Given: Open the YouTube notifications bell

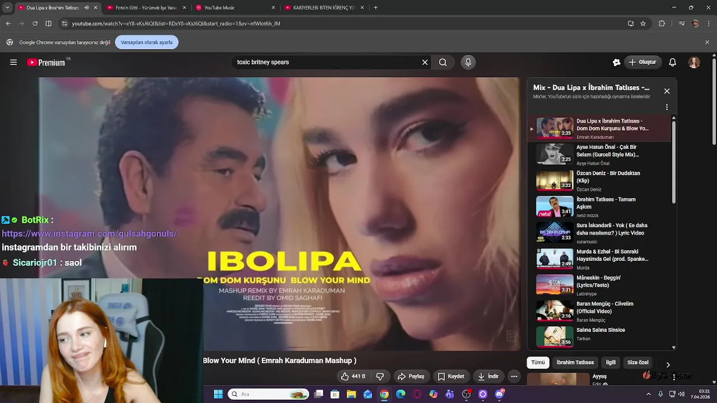Looking at the screenshot, I should pyautogui.click(x=672, y=63).
